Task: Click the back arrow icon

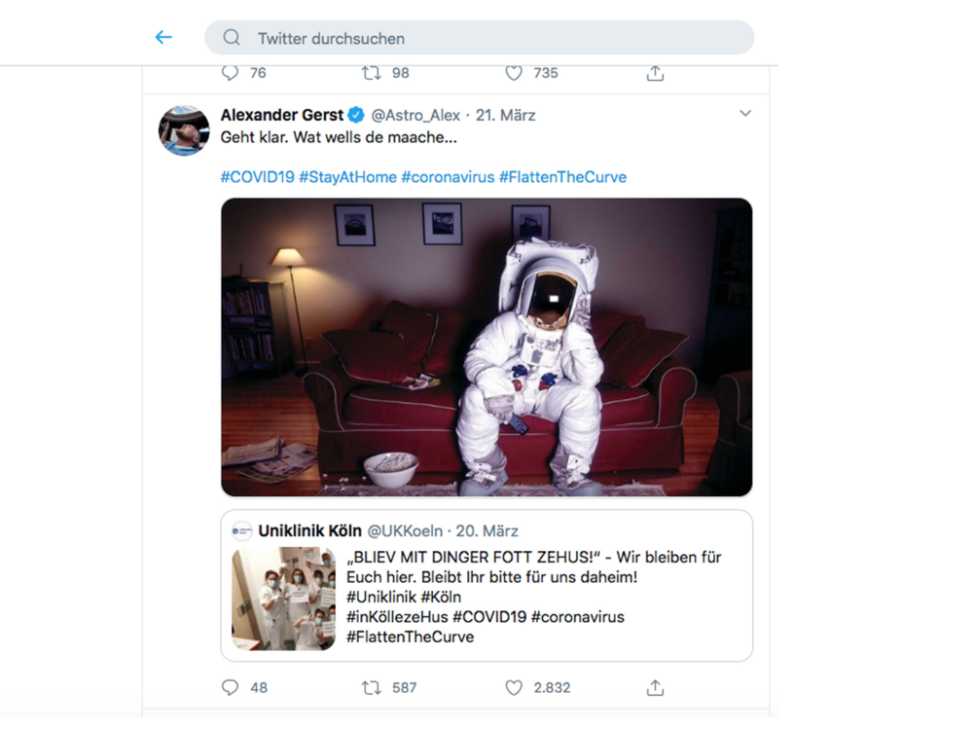Action: 163,38
